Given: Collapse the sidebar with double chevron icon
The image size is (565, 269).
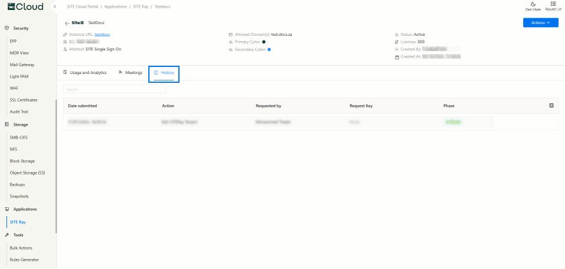Looking at the screenshot, I should point(55,6).
